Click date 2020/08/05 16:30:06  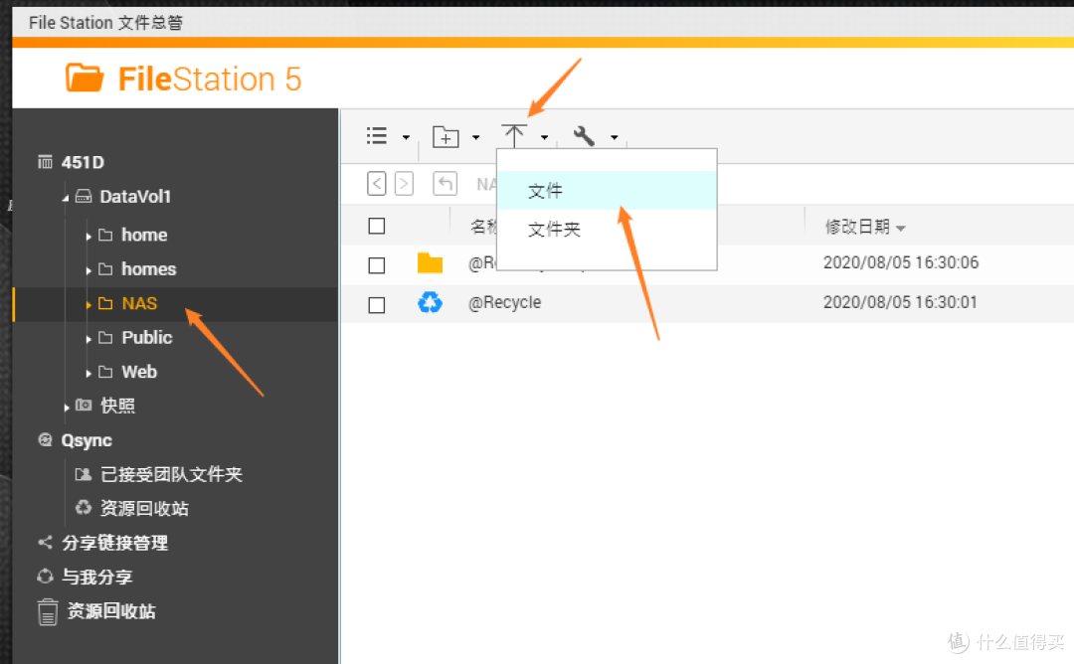click(901, 262)
